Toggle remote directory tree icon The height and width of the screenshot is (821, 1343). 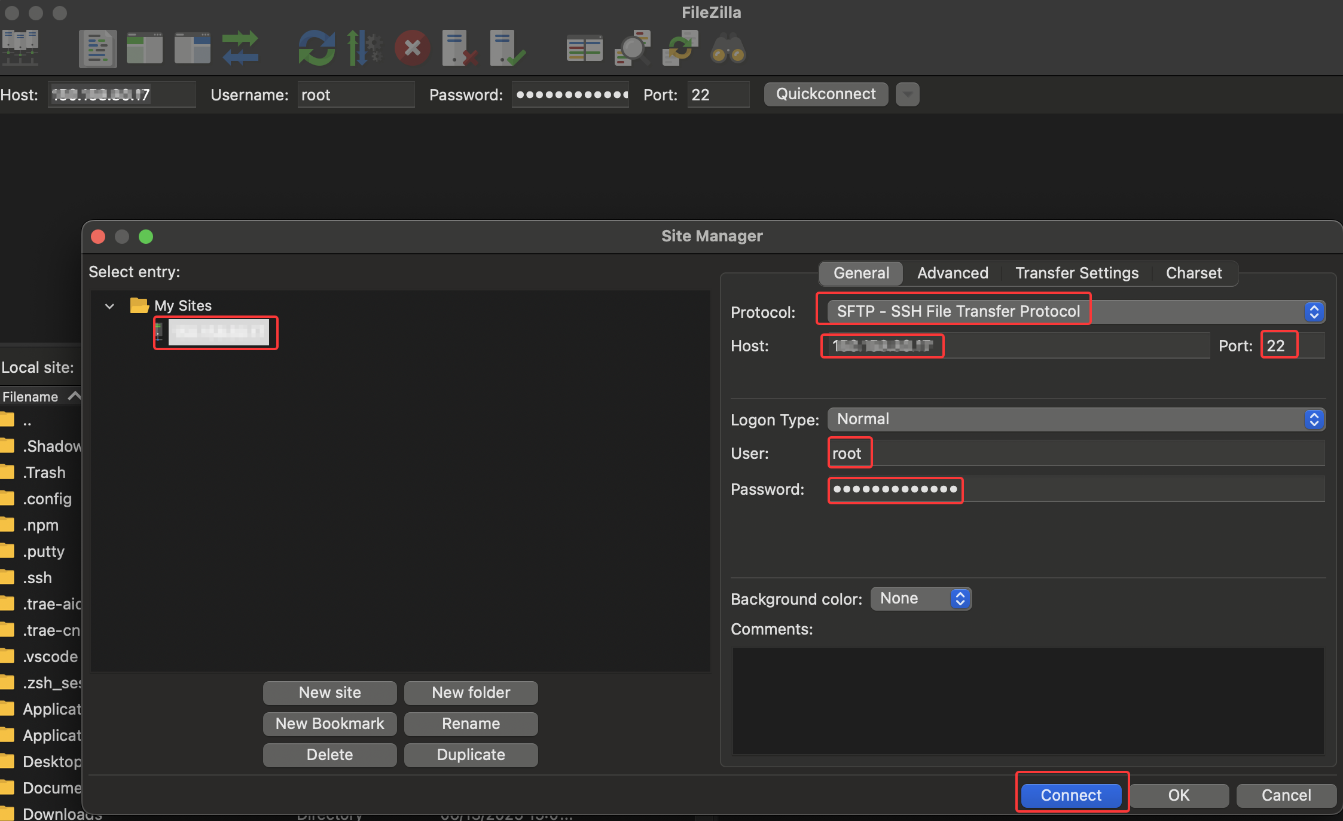click(192, 48)
